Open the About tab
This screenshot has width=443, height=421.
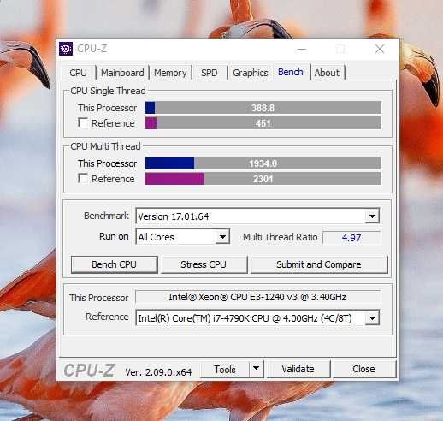[x=327, y=73]
